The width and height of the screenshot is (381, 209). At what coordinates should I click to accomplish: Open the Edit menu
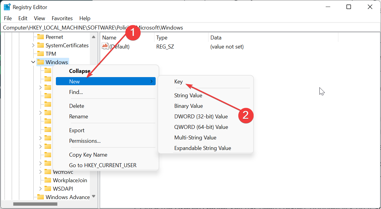point(23,18)
